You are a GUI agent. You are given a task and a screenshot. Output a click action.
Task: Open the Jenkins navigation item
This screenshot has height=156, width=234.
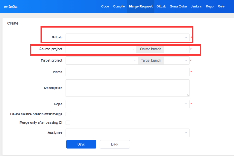click(x=197, y=6)
